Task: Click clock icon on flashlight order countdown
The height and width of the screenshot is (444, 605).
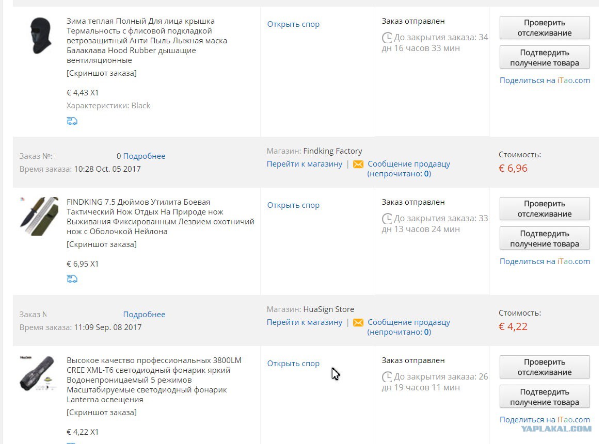Action: tap(387, 377)
